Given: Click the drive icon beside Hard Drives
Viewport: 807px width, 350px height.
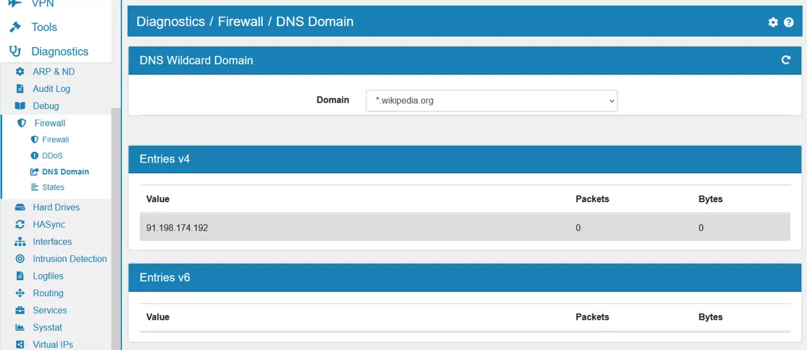Looking at the screenshot, I should pos(20,208).
